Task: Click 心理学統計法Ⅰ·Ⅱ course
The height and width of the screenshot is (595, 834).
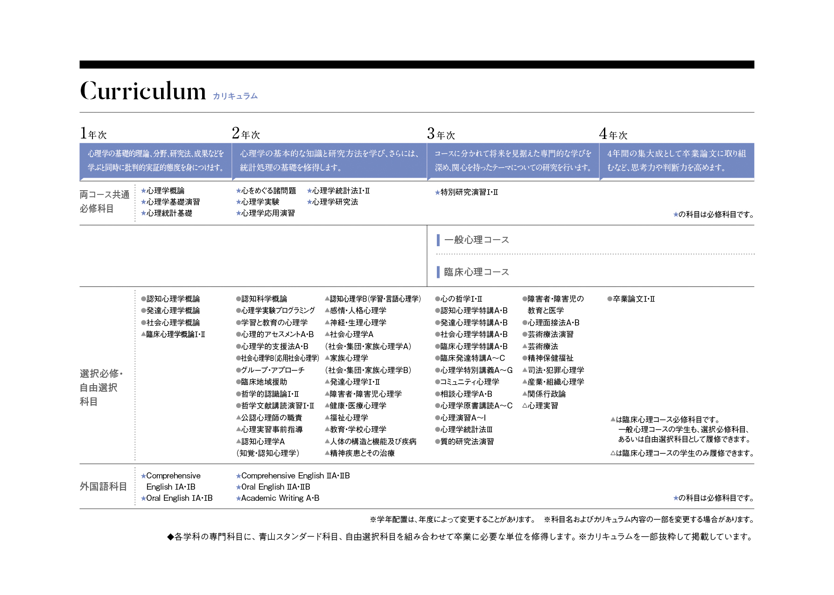Action: (x=338, y=191)
